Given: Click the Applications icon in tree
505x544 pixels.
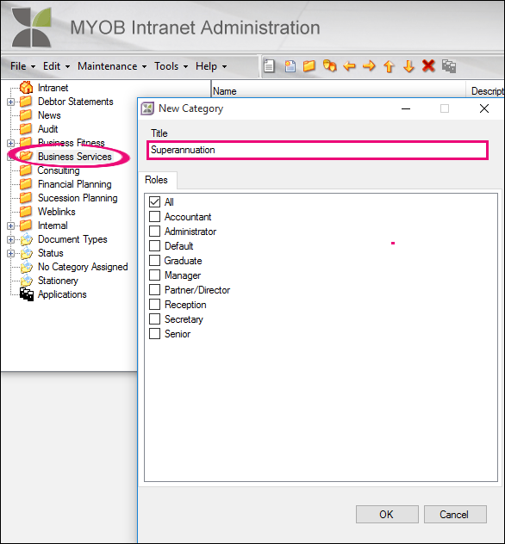Looking at the screenshot, I should (x=27, y=294).
